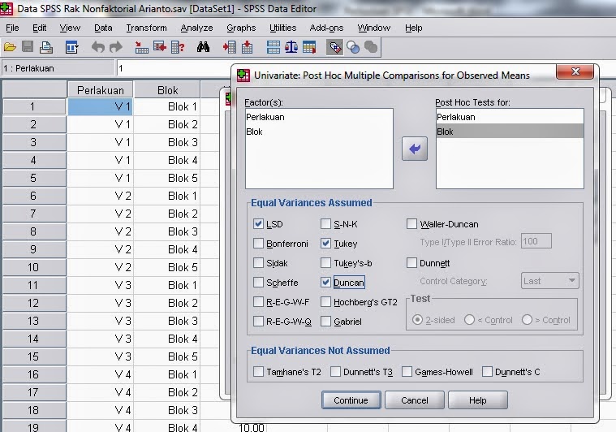Open a data file with the folder icon
This screenshot has height=432, width=616.
pos(10,48)
